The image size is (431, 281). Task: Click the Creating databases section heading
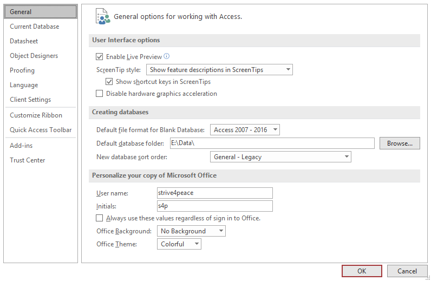pos(120,112)
